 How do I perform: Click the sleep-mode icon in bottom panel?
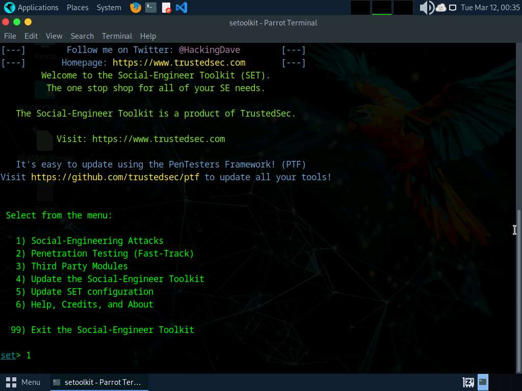click(x=468, y=382)
